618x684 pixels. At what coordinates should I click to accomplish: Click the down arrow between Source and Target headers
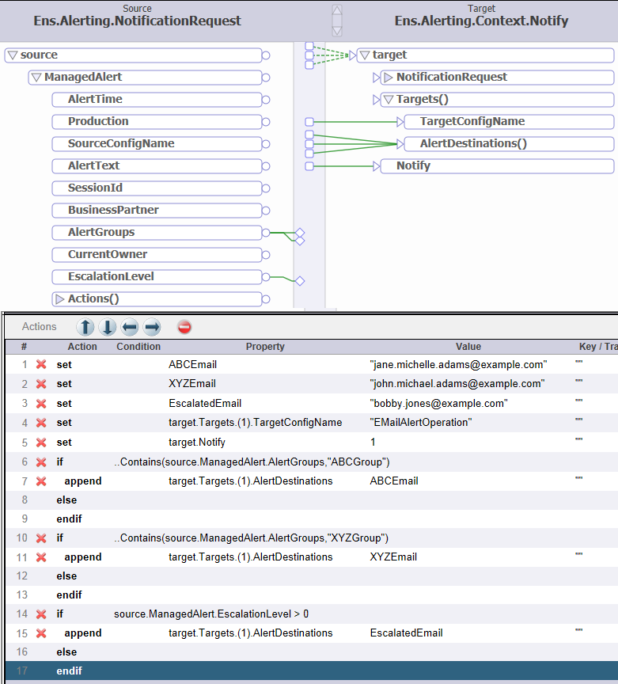pos(337,31)
